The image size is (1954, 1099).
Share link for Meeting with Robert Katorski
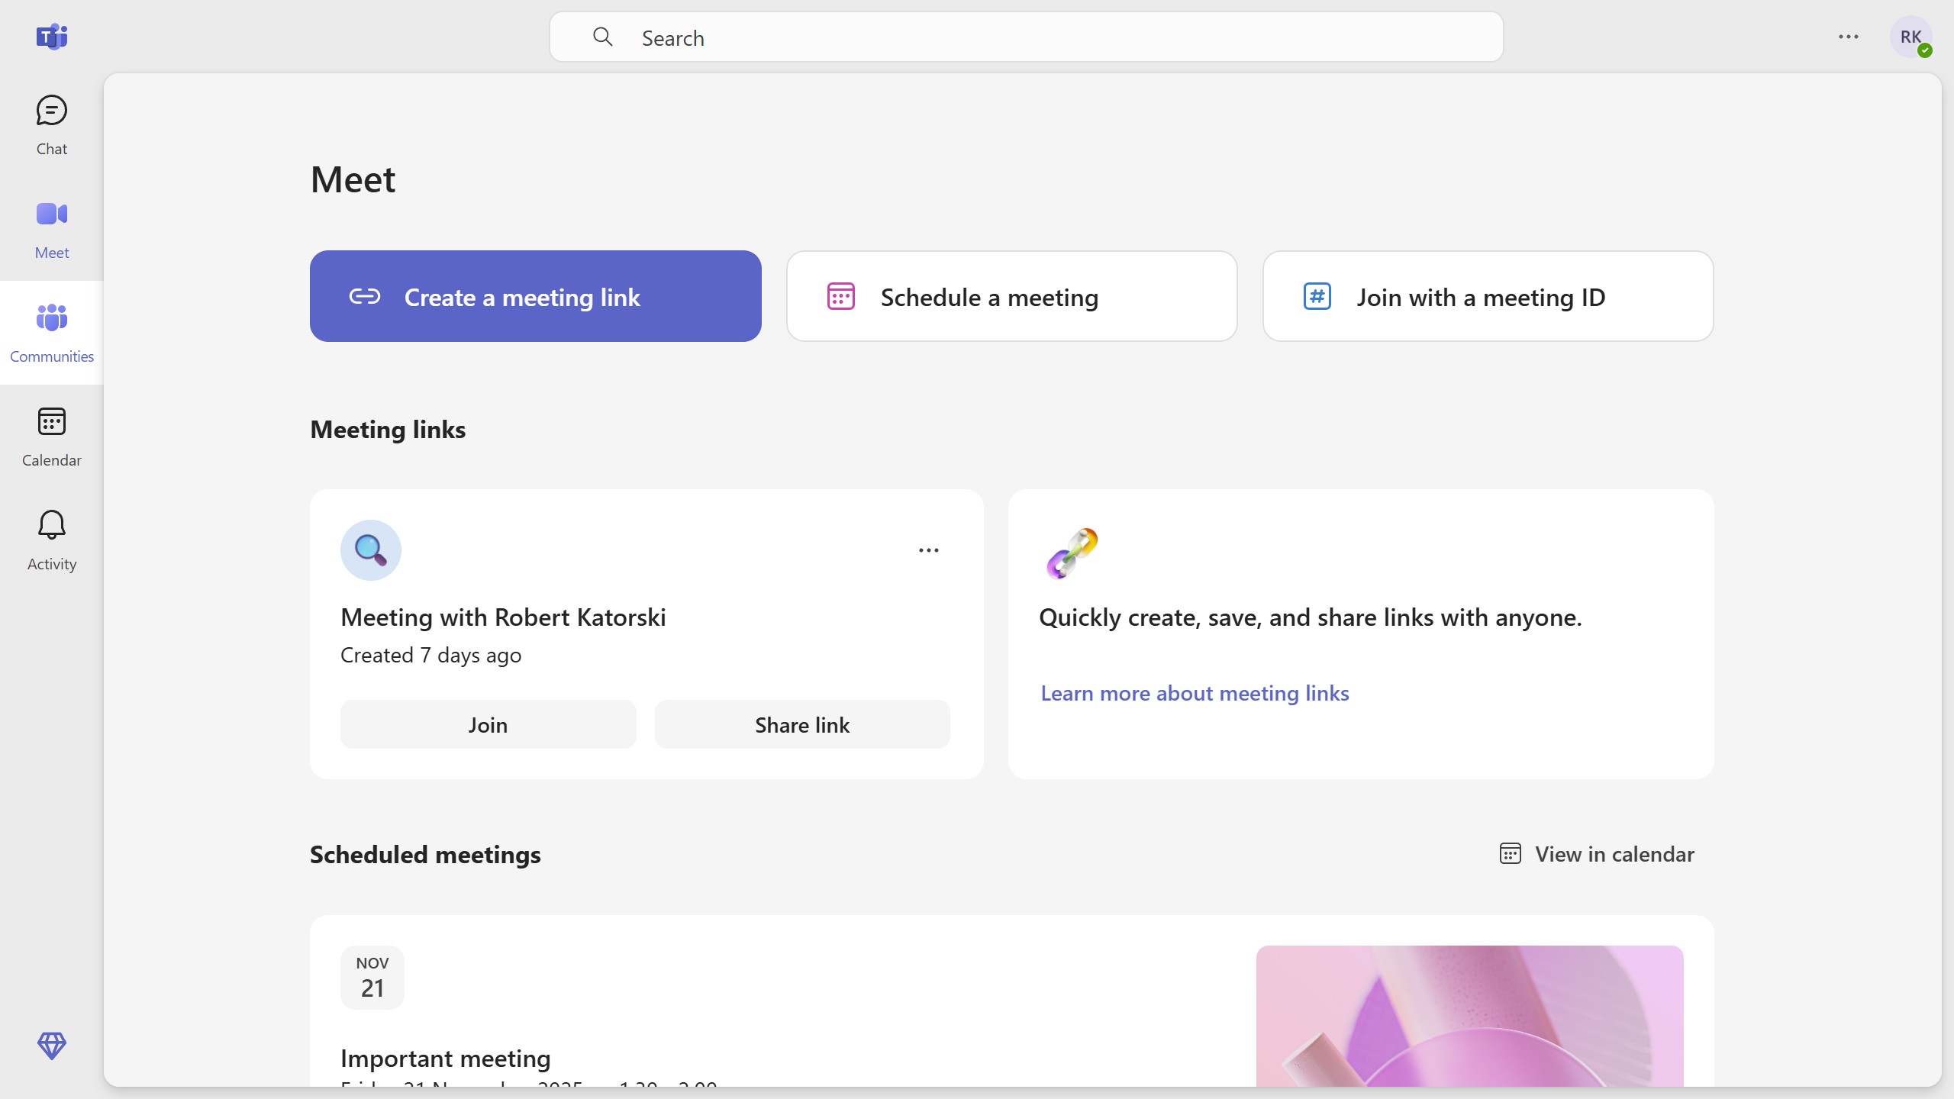801,724
